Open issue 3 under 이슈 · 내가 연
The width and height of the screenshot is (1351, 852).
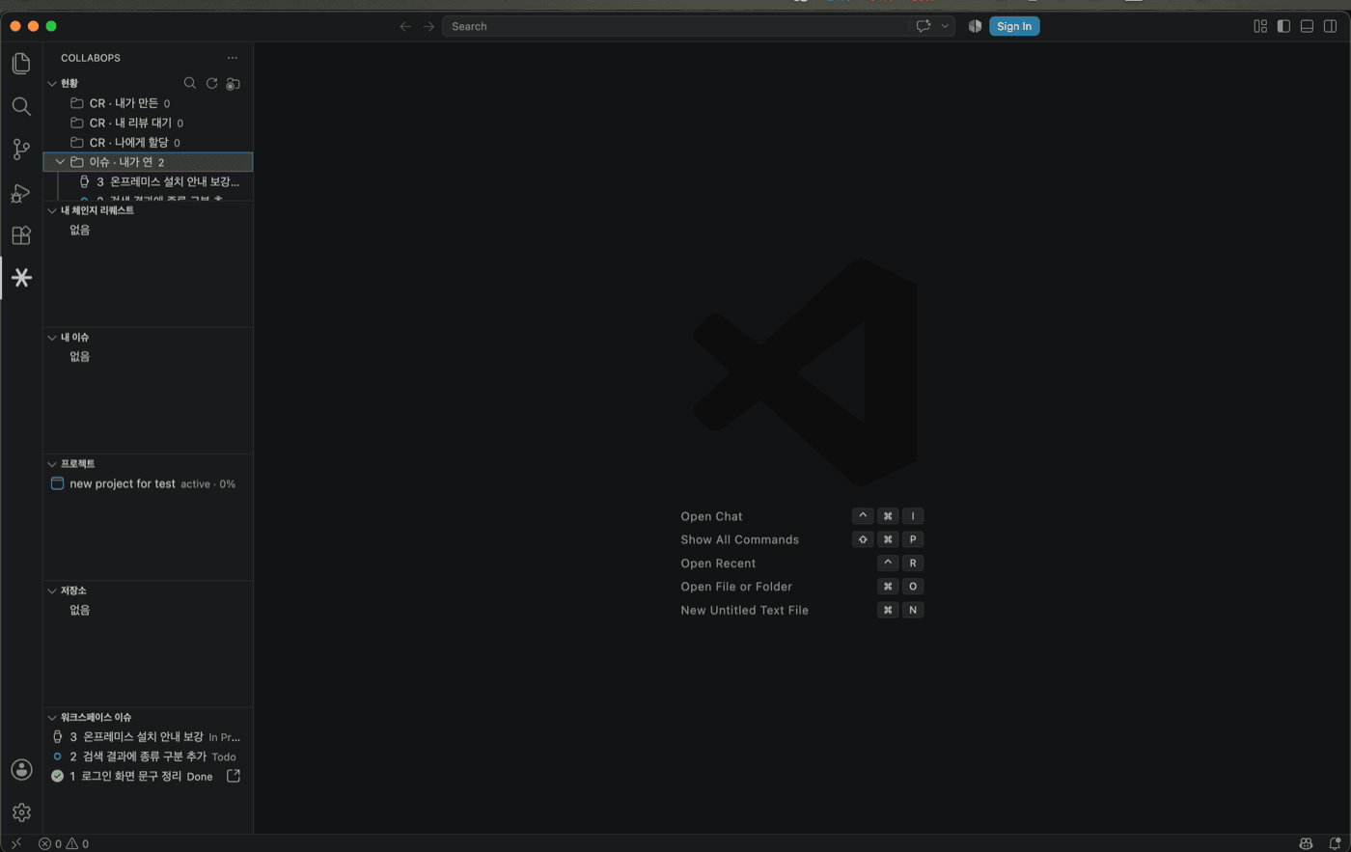pyautogui.click(x=148, y=181)
